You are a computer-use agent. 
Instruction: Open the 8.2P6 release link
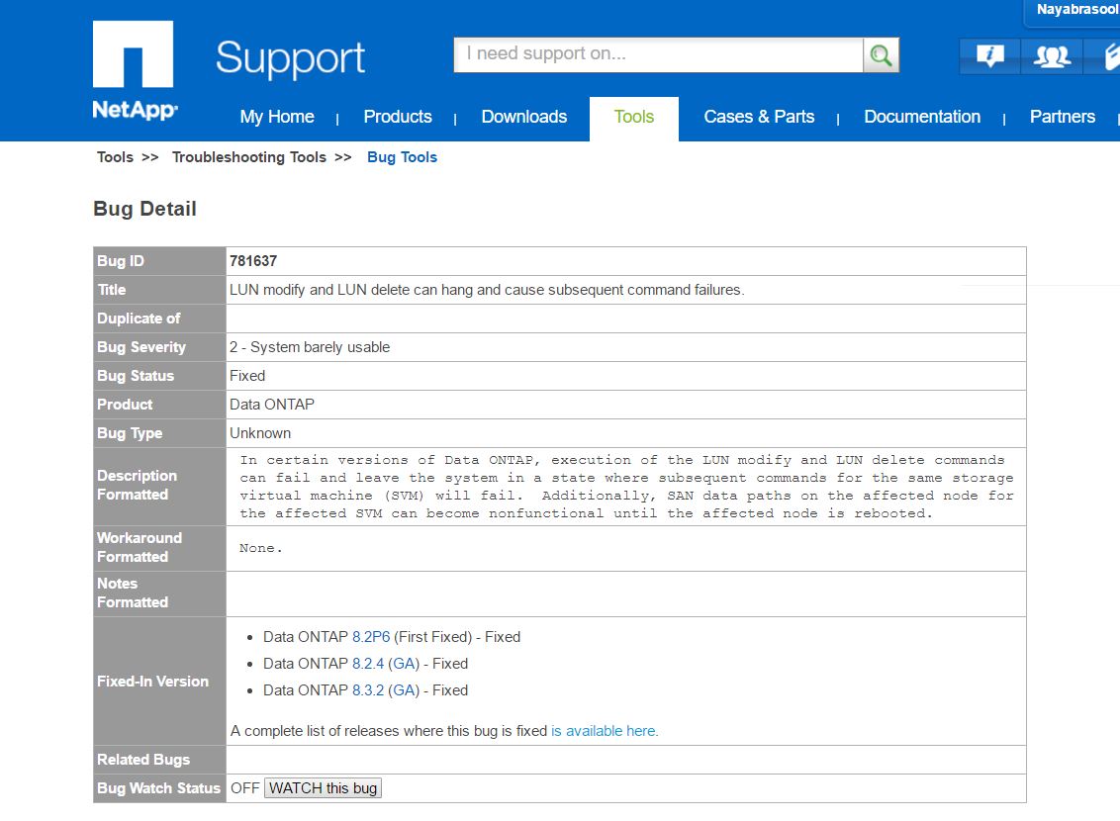pos(371,637)
